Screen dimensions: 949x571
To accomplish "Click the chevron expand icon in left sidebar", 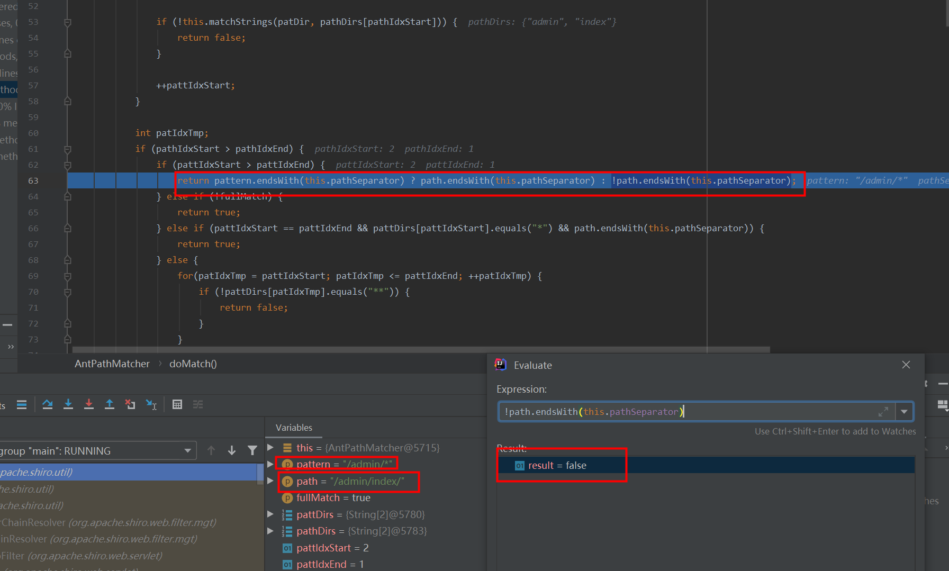I will 11,347.
